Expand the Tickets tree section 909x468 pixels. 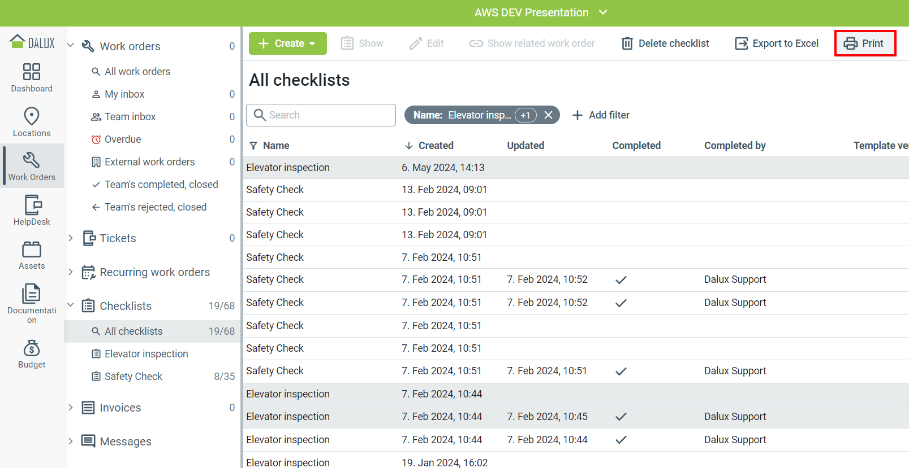[71, 238]
